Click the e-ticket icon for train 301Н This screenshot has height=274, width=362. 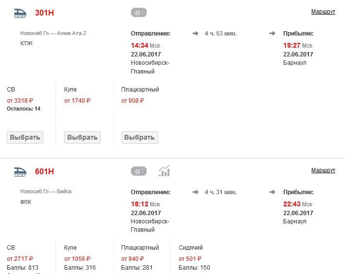coord(139,13)
